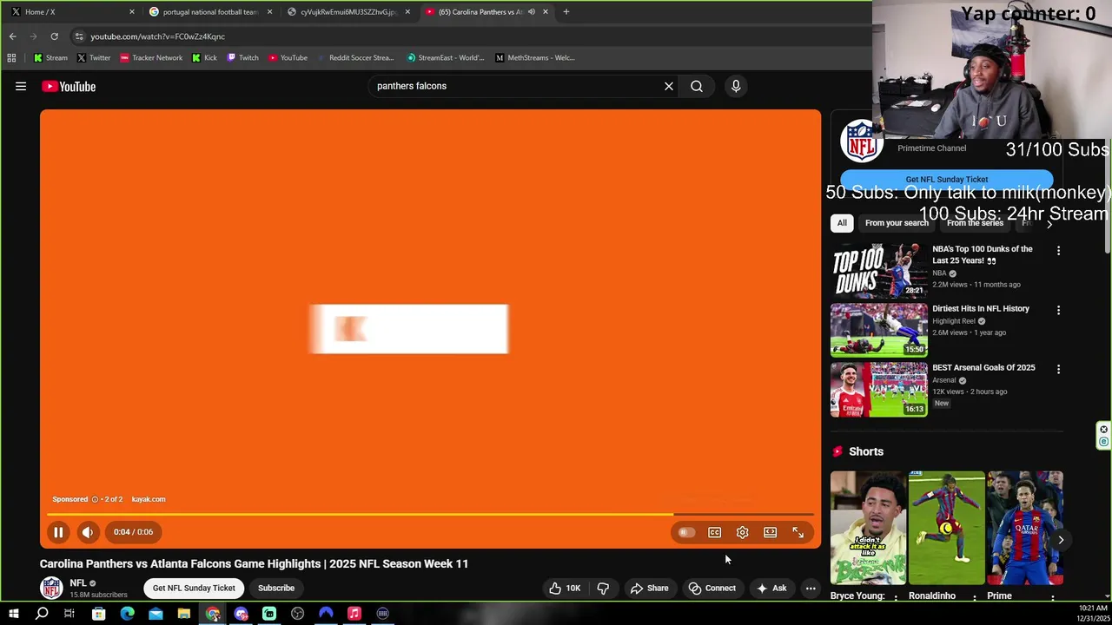
Task: Toggle closed captions in the player
Action: (x=714, y=532)
